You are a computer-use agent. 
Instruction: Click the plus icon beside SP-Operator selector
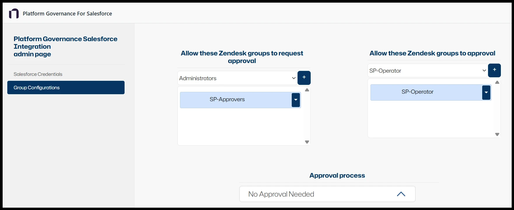(x=494, y=70)
